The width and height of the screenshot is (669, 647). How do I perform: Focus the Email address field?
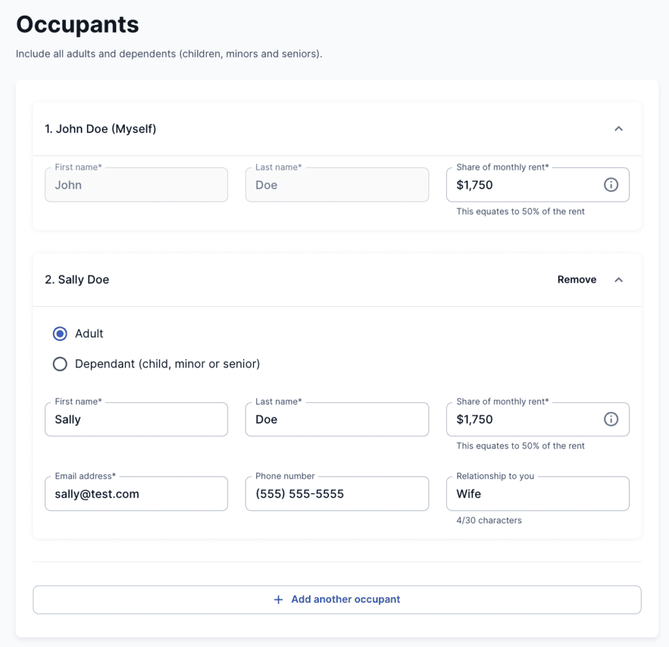click(136, 494)
